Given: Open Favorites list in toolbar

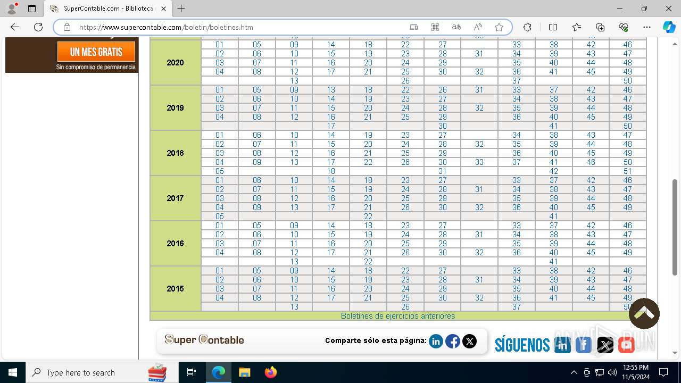Looking at the screenshot, I should 577,27.
